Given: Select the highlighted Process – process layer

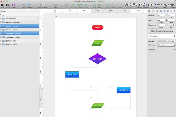Looking at the screenshot, I should 20,26.
